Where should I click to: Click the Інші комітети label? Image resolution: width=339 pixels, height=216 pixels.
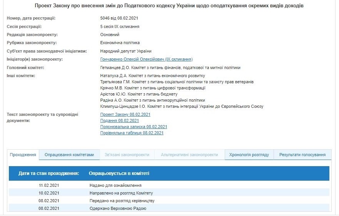(x=21, y=76)
